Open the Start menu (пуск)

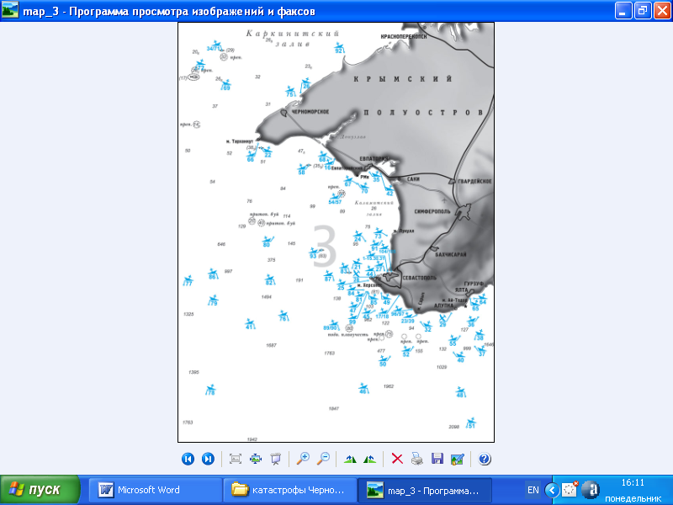(x=40, y=490)
